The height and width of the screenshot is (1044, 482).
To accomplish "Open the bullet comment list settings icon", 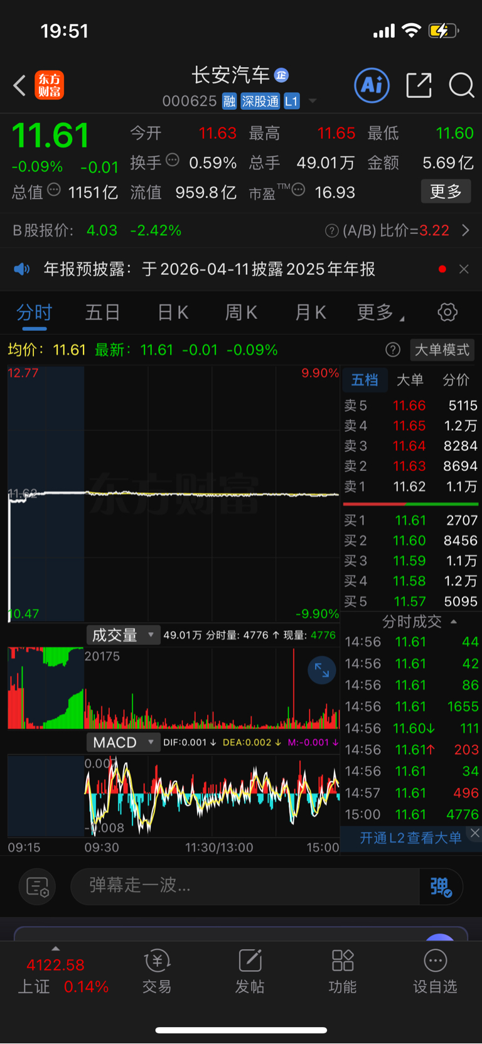I will pyautogui.click(x=38, y=886).
